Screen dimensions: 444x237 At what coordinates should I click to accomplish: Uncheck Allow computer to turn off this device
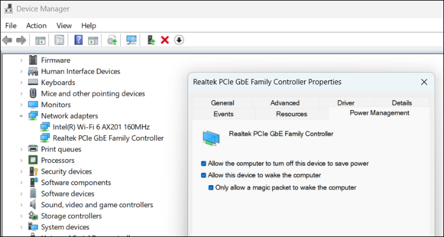(x=203, y=164)
